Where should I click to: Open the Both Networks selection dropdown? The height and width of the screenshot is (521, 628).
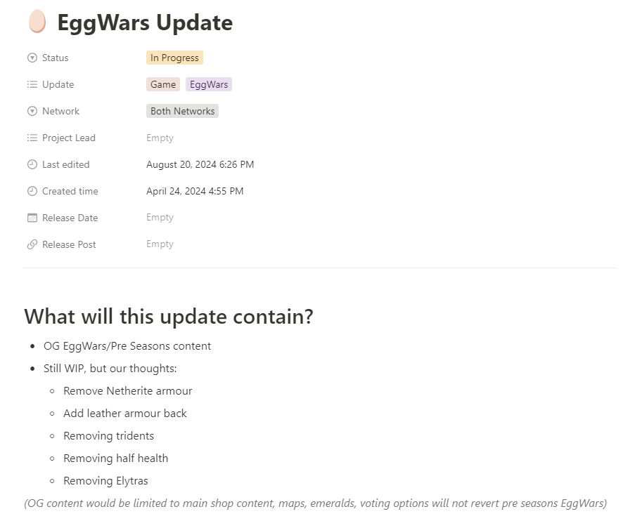pos(182,111)
